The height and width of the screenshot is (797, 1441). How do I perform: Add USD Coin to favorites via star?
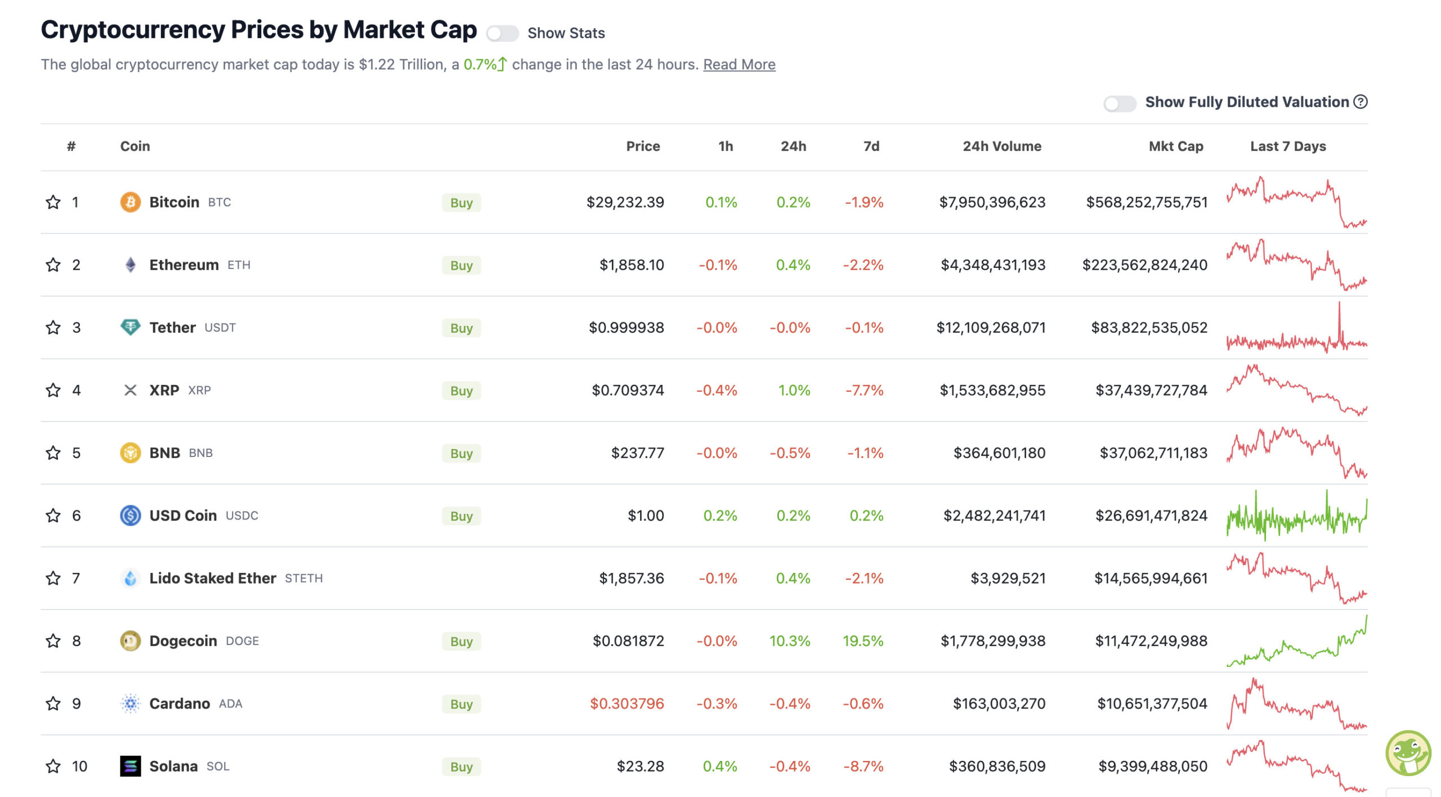coord(53,516)
